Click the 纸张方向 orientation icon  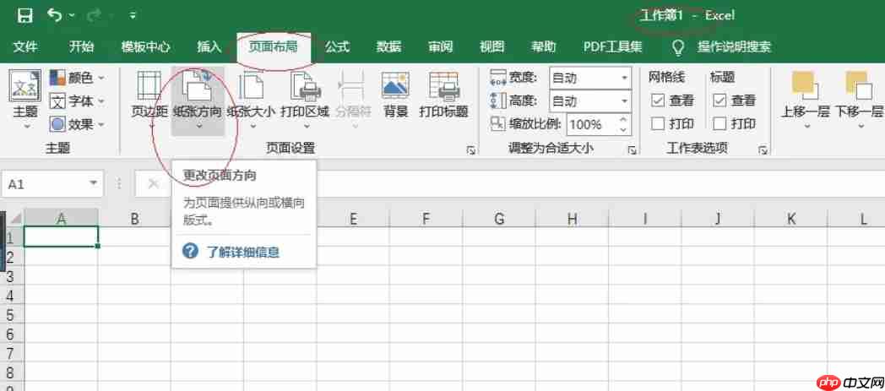tap(198, 86)
